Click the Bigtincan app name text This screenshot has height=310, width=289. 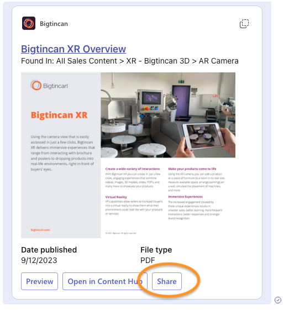tap(54, 24)
